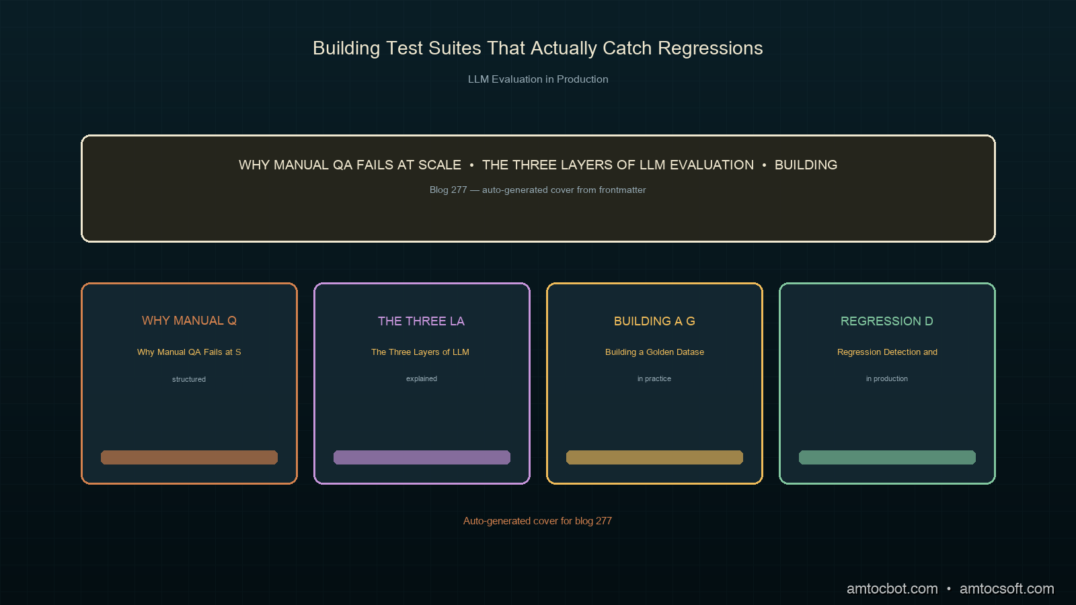This screenshot has height=605, width=1076.
Task: Open the REGRESSION D card heading
Action: pyautogui.click(x=887, y=321)
